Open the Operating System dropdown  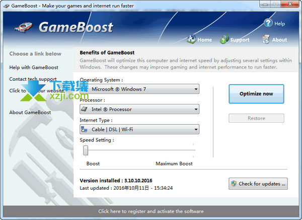point(139,89)
